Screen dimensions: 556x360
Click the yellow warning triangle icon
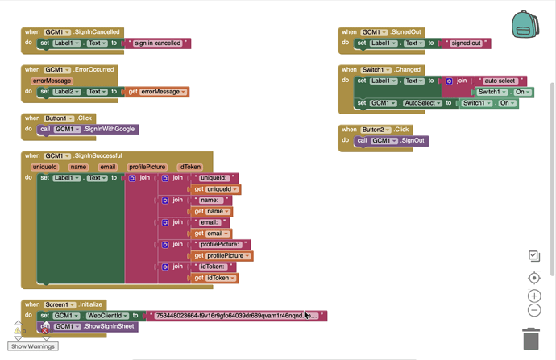point(17,330)
